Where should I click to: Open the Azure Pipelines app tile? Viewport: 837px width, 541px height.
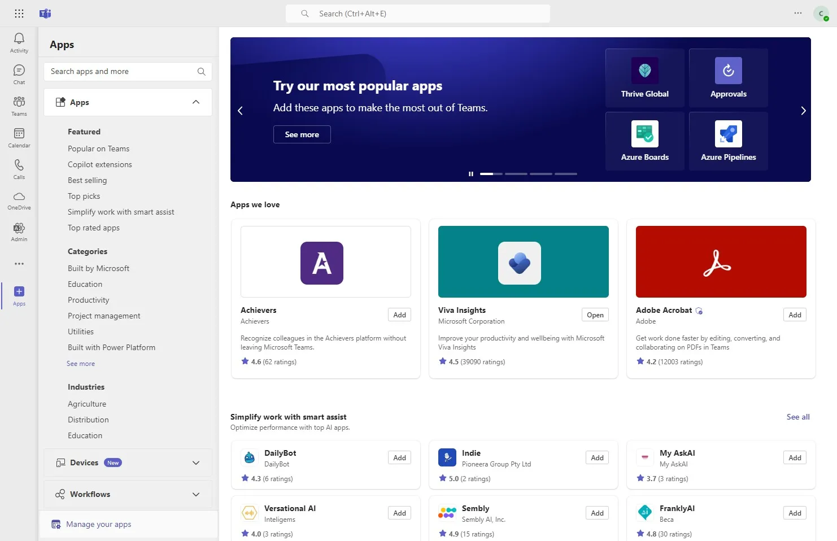click(x=729, y=141)
